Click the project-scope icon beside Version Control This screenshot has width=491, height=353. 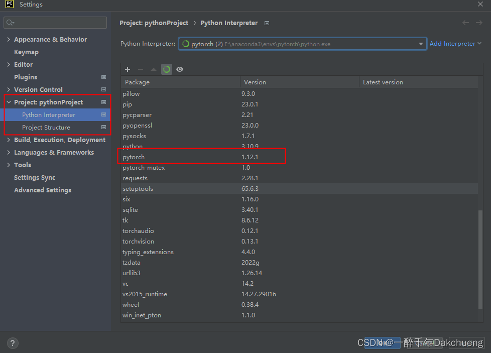(x=103, y=89)
